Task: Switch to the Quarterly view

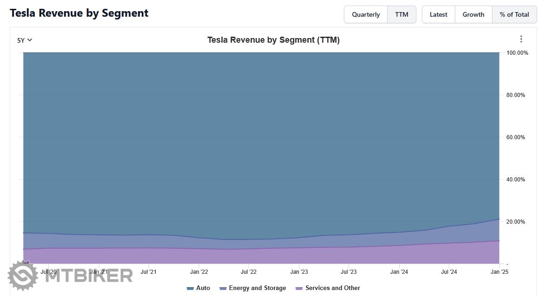Action: [x=366, y=14]
